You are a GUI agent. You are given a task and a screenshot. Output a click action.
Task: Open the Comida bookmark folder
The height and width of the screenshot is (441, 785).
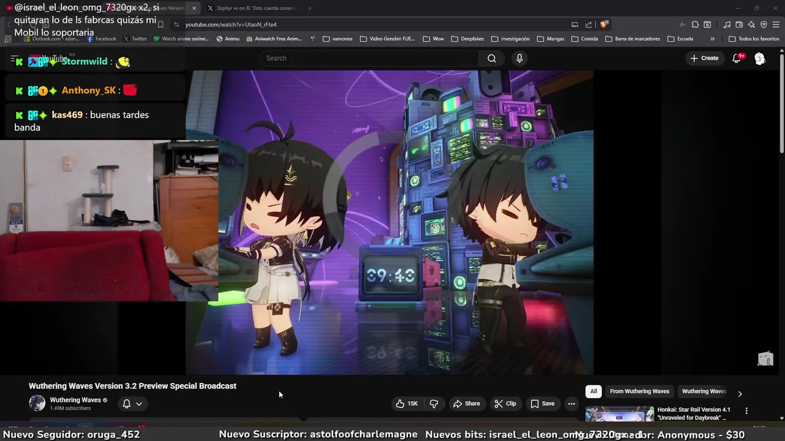(x=584, y=39)
